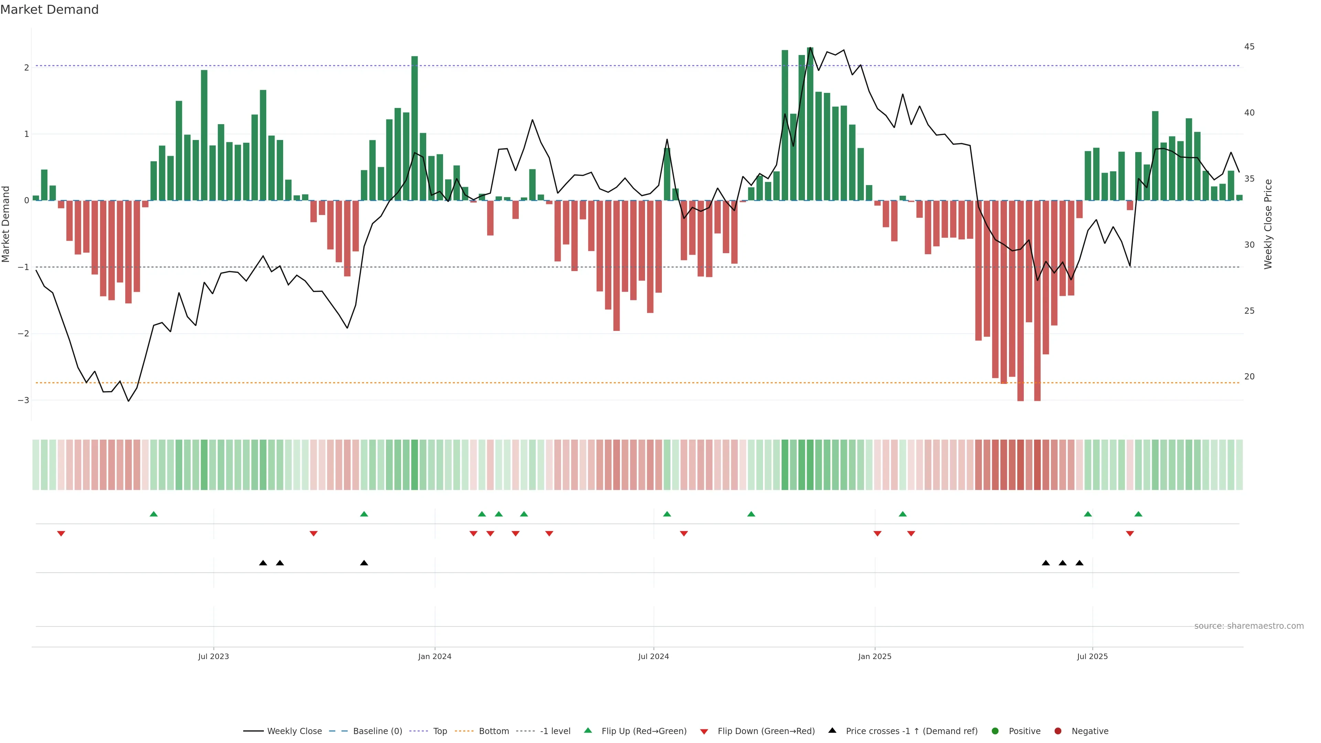Click the Market Demand chart title

tap(49, 10)
